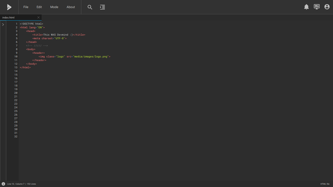Click the opening <head> tag line

(x=31, y=31)
